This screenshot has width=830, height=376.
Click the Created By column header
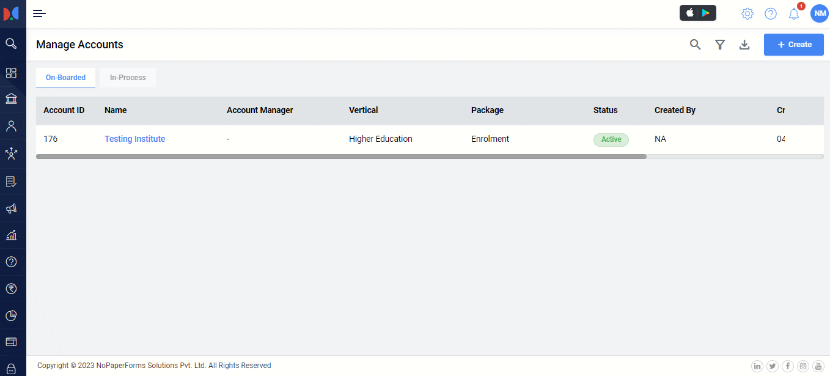coord(675,111)
